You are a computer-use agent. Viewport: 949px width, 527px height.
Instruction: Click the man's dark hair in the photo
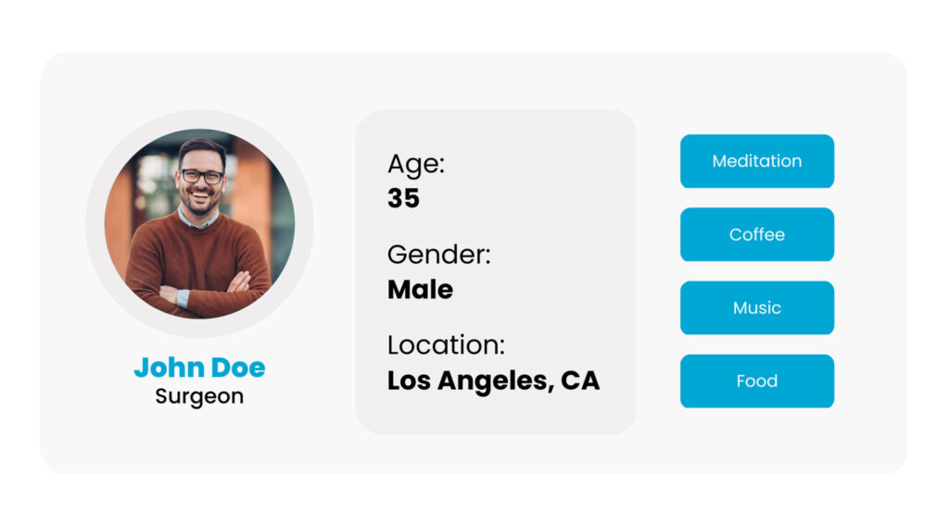pos(202,149)
